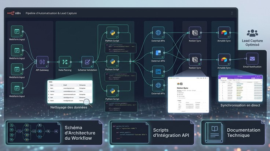Open the code snippet under the bottom Python Script

pyautogui.click(x=121, y=106)
